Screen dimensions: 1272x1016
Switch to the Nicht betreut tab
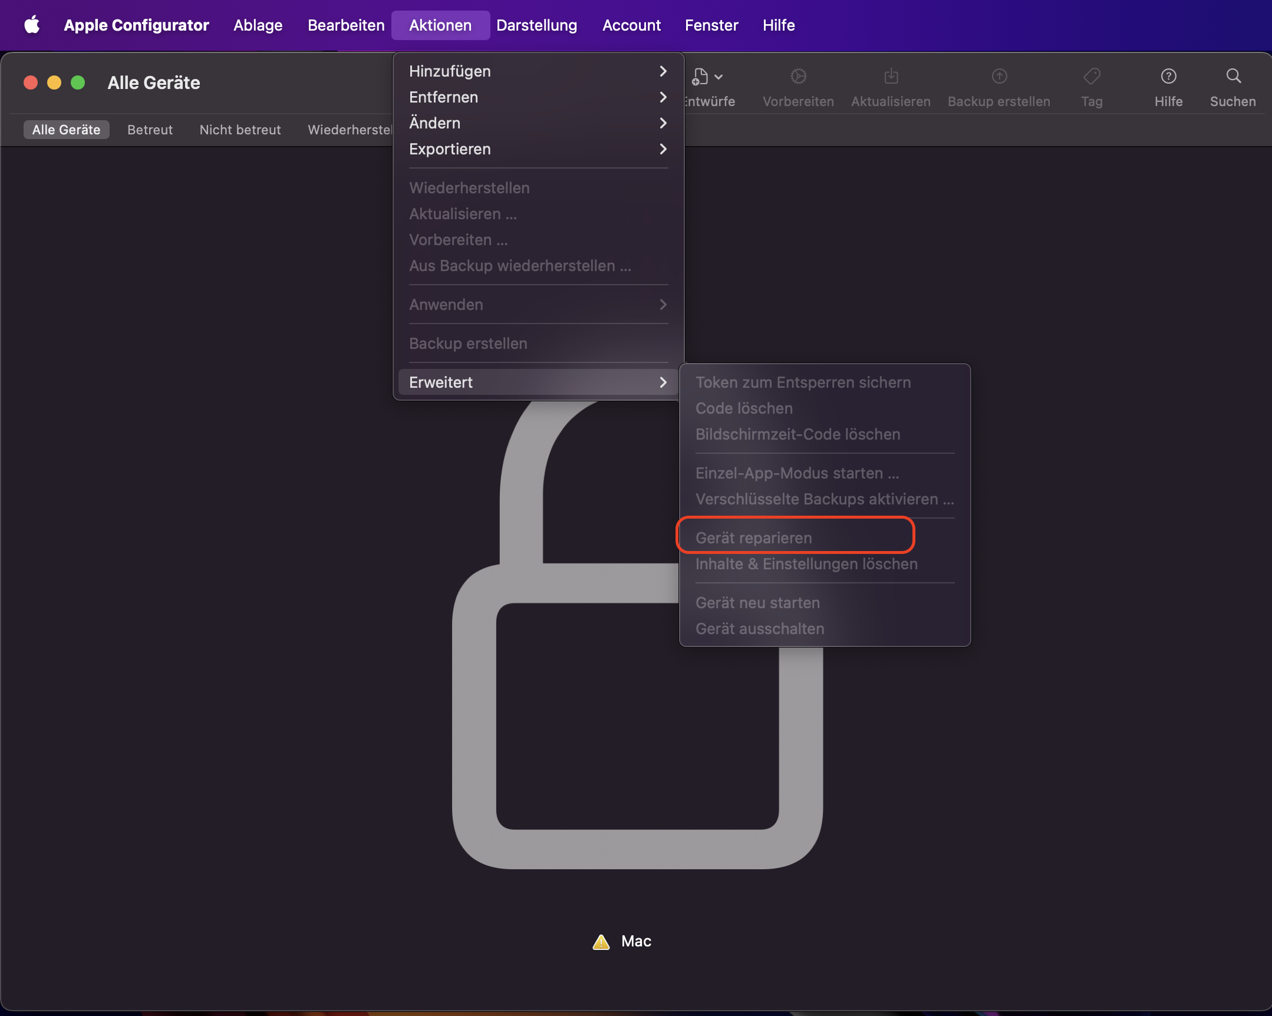[x=239, y=130]
